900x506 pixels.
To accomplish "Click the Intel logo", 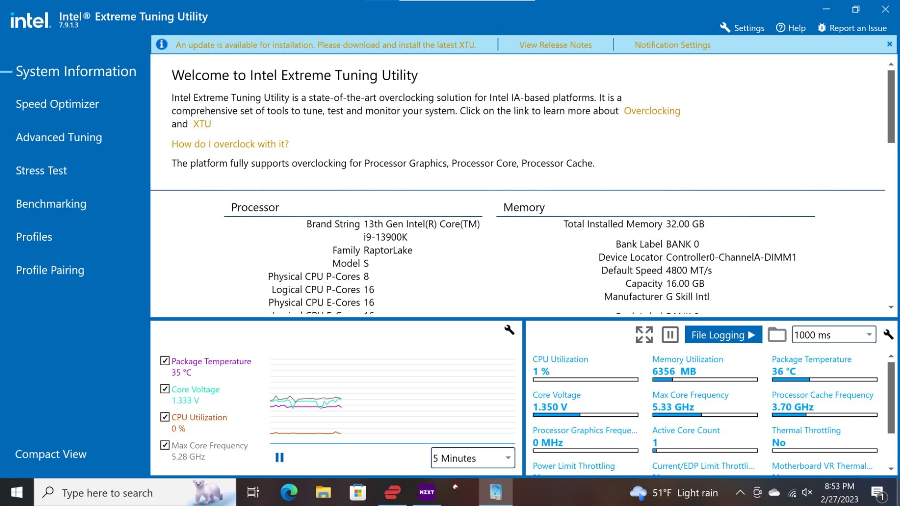I will click(x=31, y=20).
